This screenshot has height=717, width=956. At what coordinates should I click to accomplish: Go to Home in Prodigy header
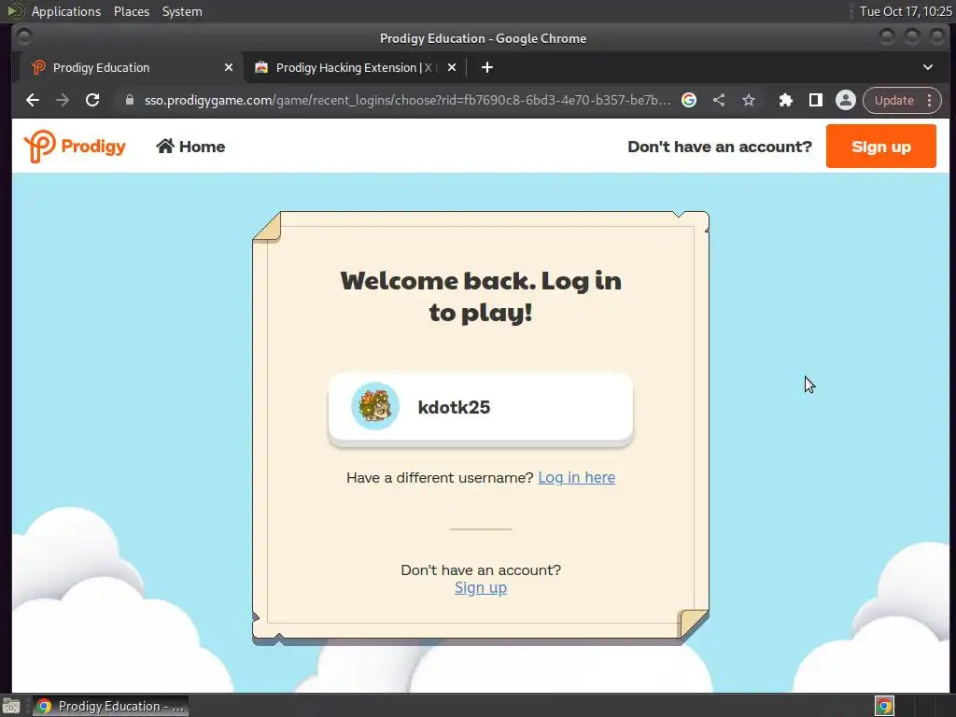tap(190, 147)
